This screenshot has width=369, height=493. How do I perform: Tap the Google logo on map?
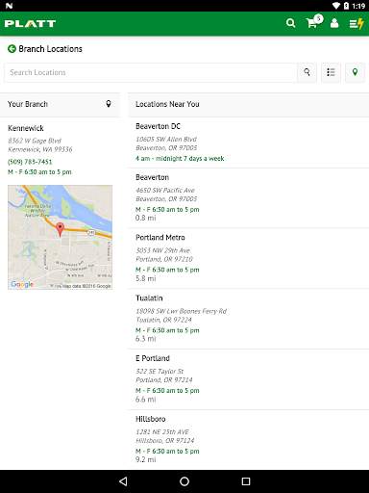pyautogui.click(x=22, y=284)
